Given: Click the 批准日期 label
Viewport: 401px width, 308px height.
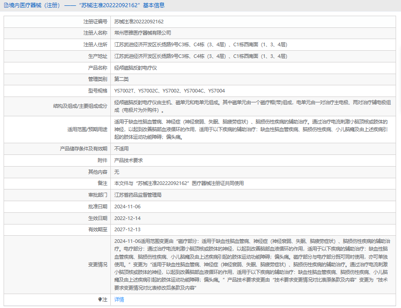Looking at the screenshot, I should click(x=98, y=207).
